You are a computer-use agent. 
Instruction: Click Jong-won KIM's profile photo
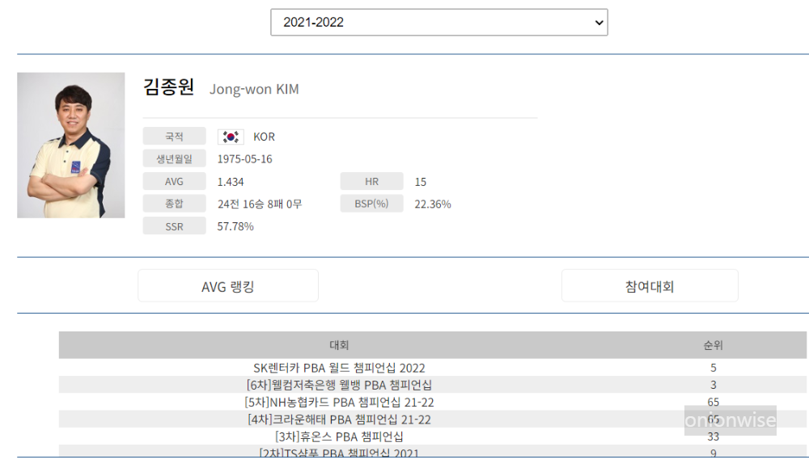[x=70, y=145]
